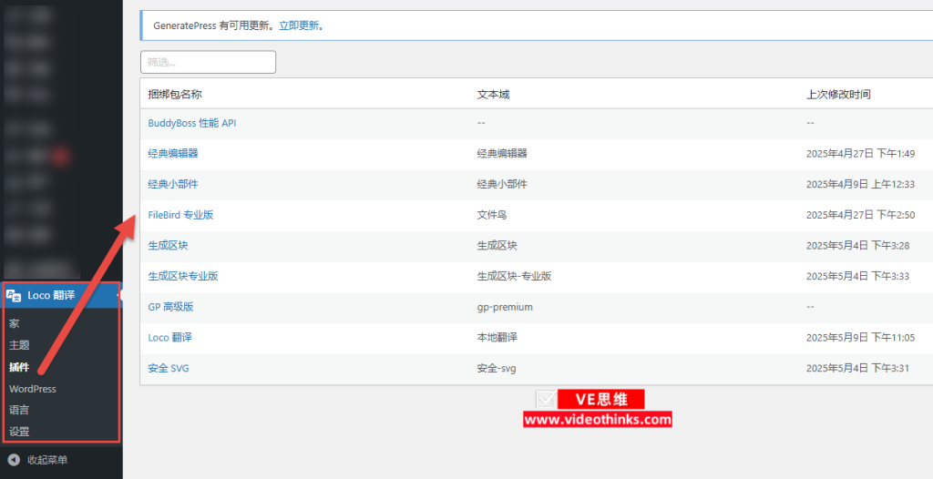Open the FileBird 专业版 bundle

180,215
